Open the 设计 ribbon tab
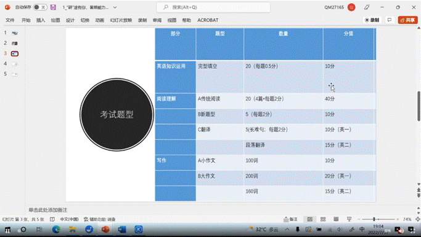The image size is (421, 237). 70,20
